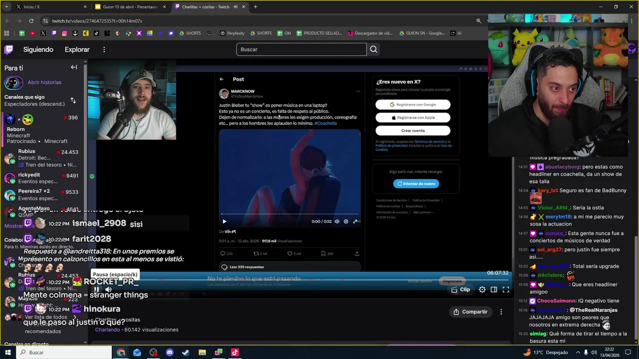Open the TikTok bookmark icon
Image resolution: width=639 pixels, height=359 pixels.
(96, 33)
